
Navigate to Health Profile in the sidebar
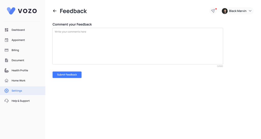[20, 71]
